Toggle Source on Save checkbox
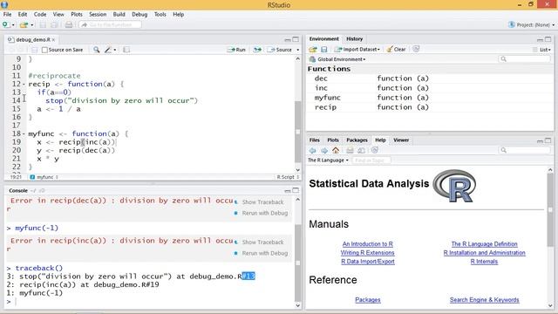The width and height of the screenshot is (558, 314). click(x=44, y=50)
